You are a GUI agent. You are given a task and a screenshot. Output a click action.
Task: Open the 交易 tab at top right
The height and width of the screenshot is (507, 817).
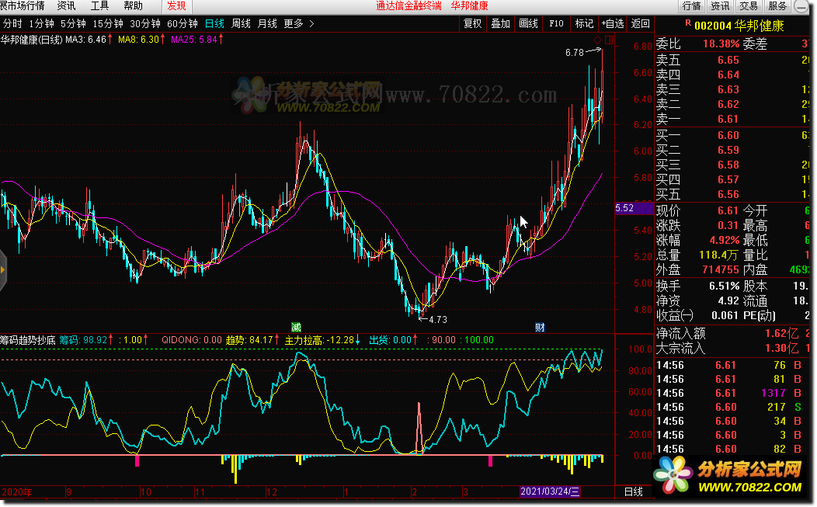[748, 6]
